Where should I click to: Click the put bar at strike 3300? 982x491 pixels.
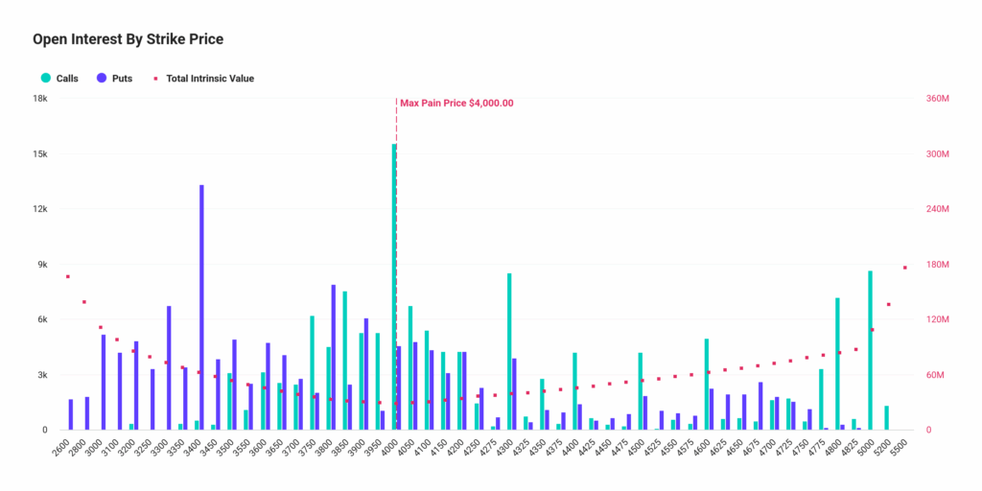169,368
